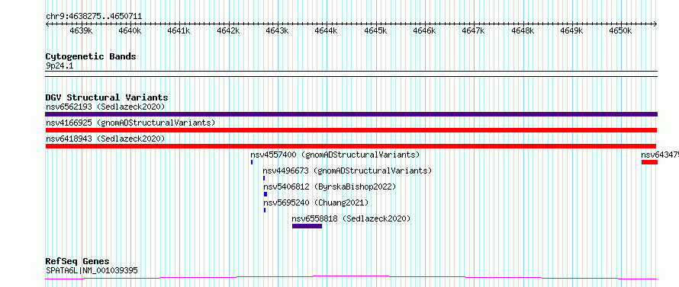Image resolution: width=679 pixels, height=287 pixels.
Task: Open the nsv5695240 (Chuang2021) label
Action: coord(316,202)
